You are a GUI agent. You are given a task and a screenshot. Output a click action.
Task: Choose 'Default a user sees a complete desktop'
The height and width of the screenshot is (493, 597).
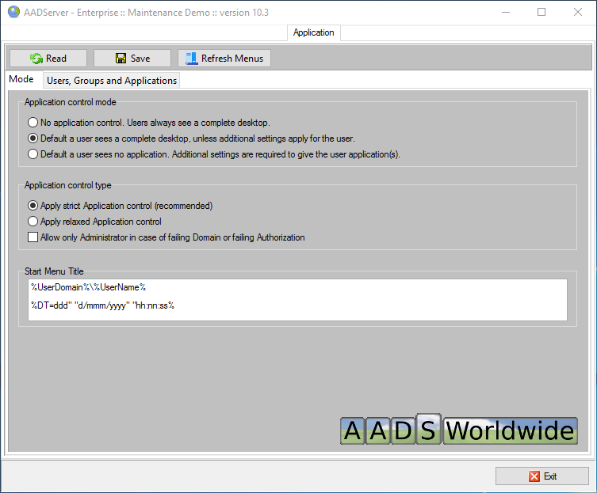click(33, 138)
